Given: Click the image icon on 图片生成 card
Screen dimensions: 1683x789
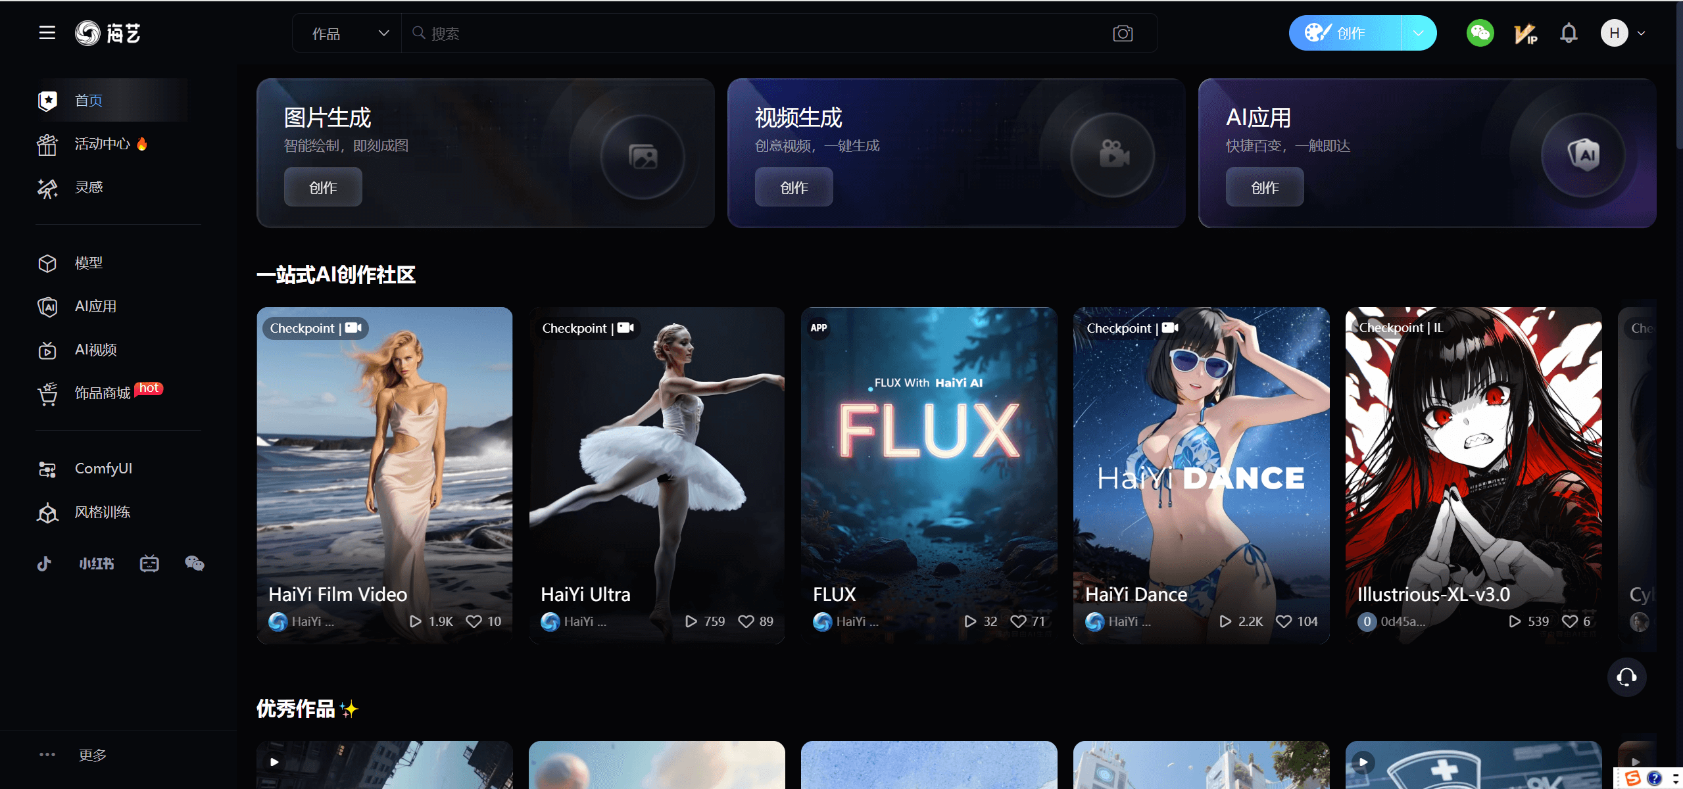Looking at the screenshot, I should 643,156.
